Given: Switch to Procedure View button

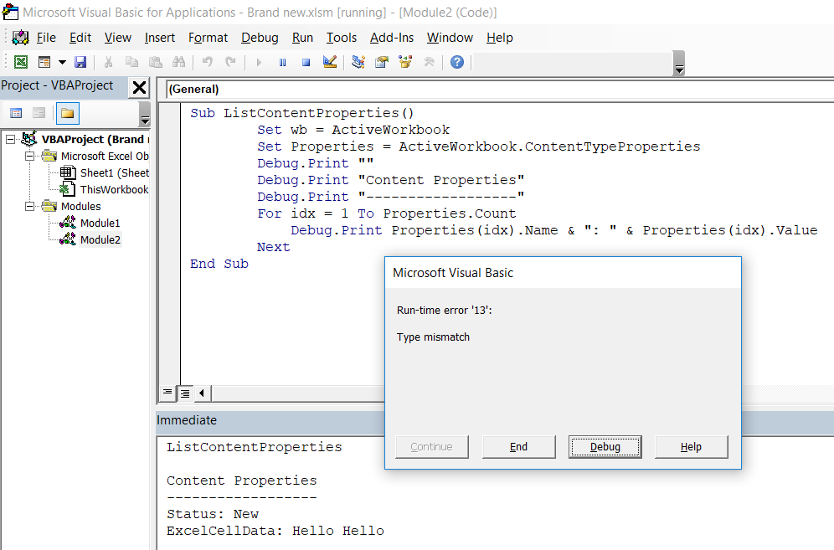Looking at the screenshot, I should pos(167,393).
